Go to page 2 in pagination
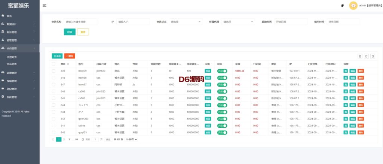383x164 pixels. [x=64, y=139]
